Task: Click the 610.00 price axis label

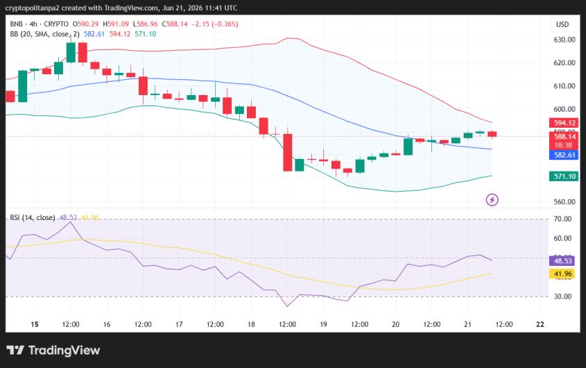Action: pos(564,86)
